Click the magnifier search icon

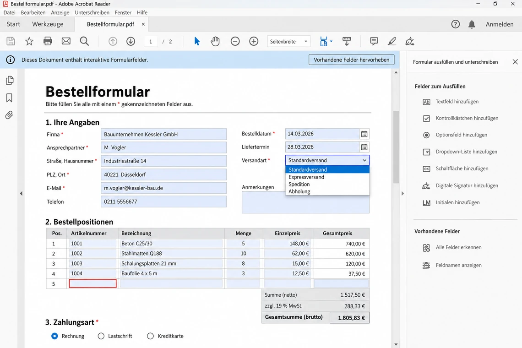(85, 41)
